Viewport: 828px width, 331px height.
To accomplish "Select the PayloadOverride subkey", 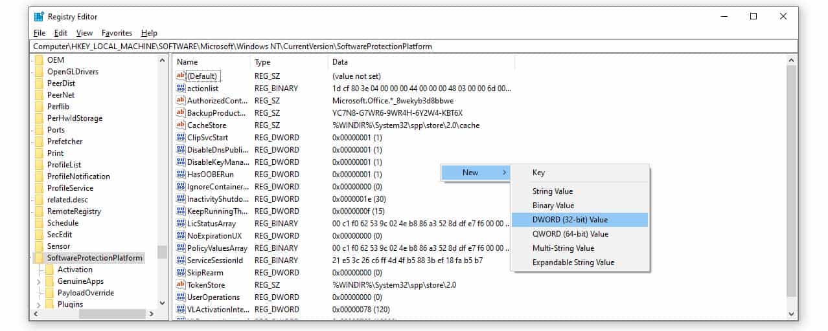I will tap(86, 293).
